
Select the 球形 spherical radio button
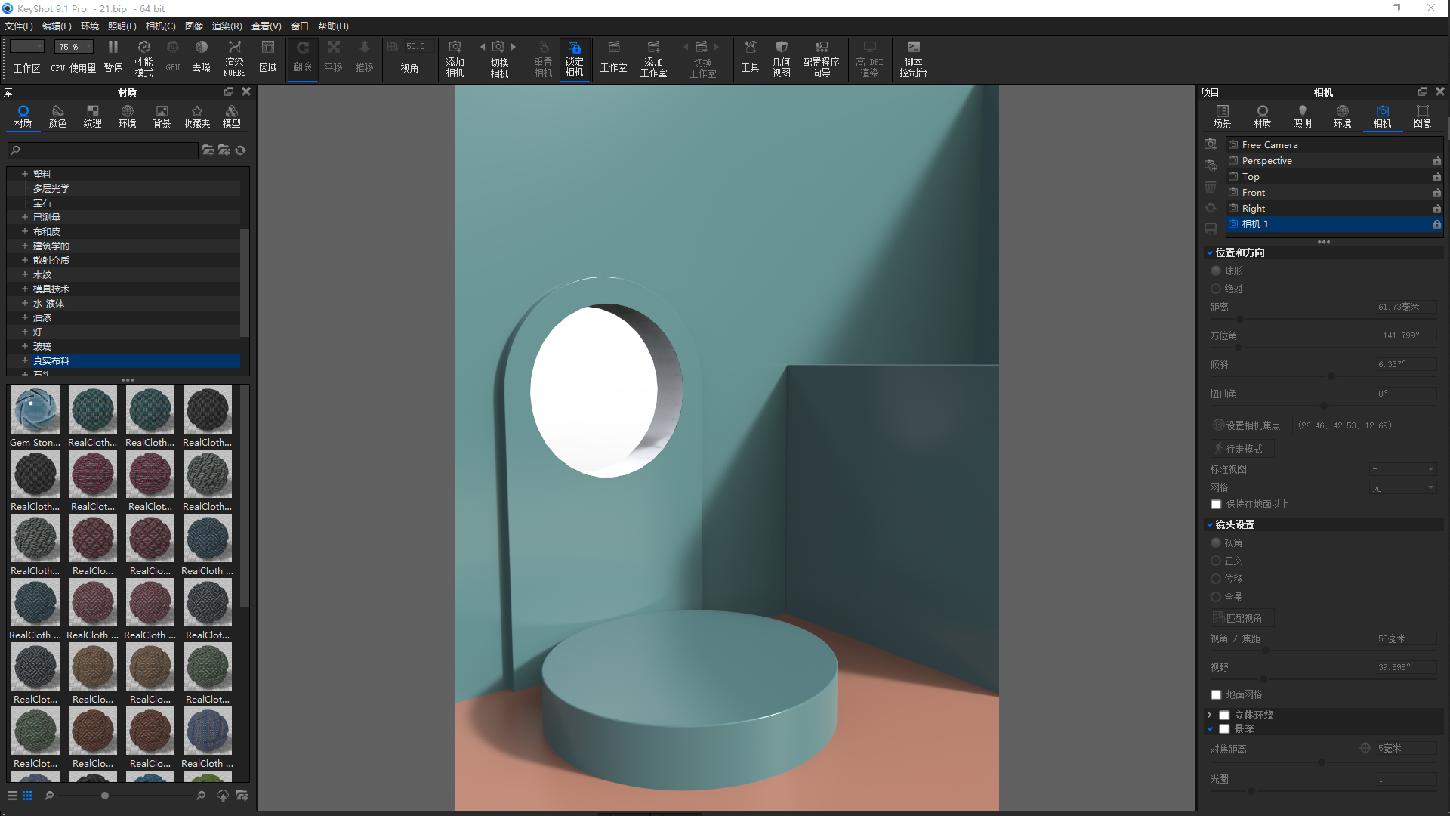tap(1216, 270)
